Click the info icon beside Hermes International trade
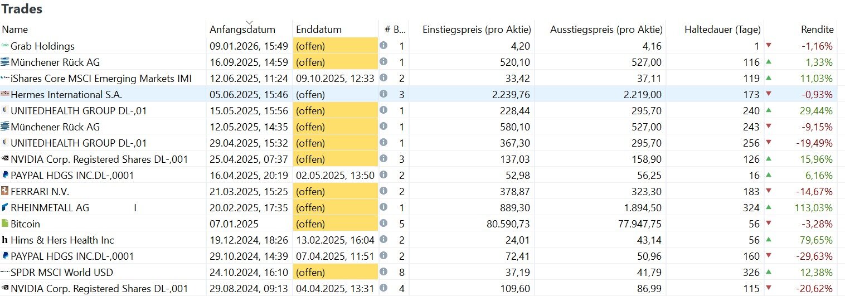This screenshot has height=296, width=845. point(383,94)
